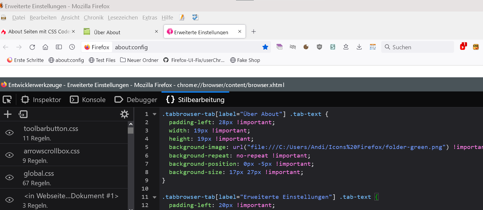Toggle visibility of toolbarbutton.css stylesheet

point(9,133)
